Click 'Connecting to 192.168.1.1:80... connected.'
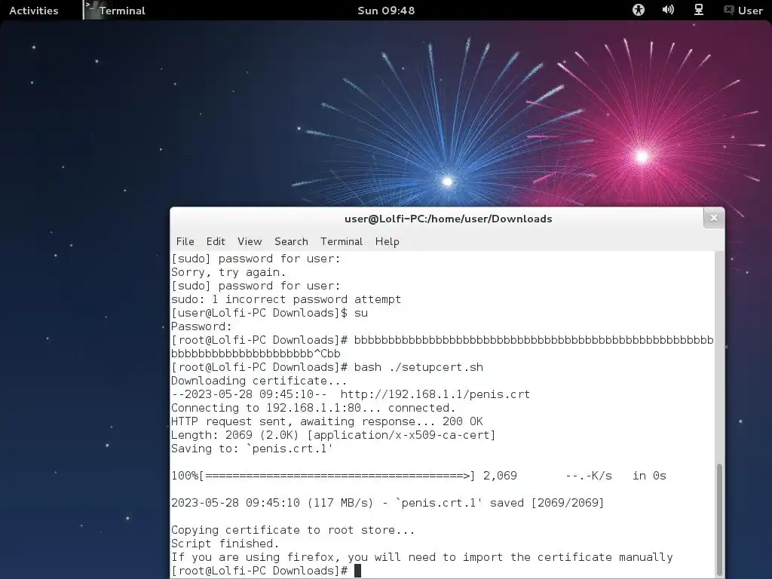772x579 pixels. coord(313,408)
